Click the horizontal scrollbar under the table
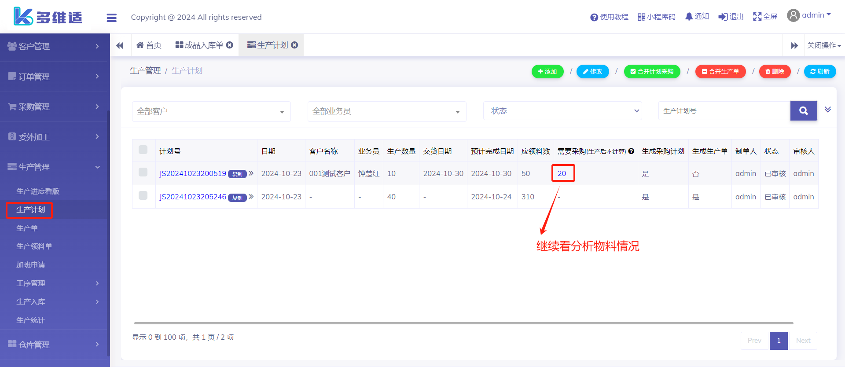This screenshot has width=845, height=367. [463, 323]
